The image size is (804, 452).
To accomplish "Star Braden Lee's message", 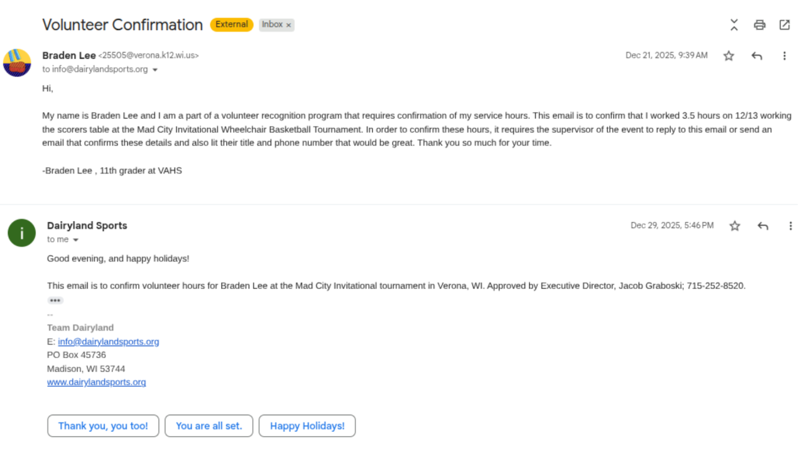I will 729,56.
